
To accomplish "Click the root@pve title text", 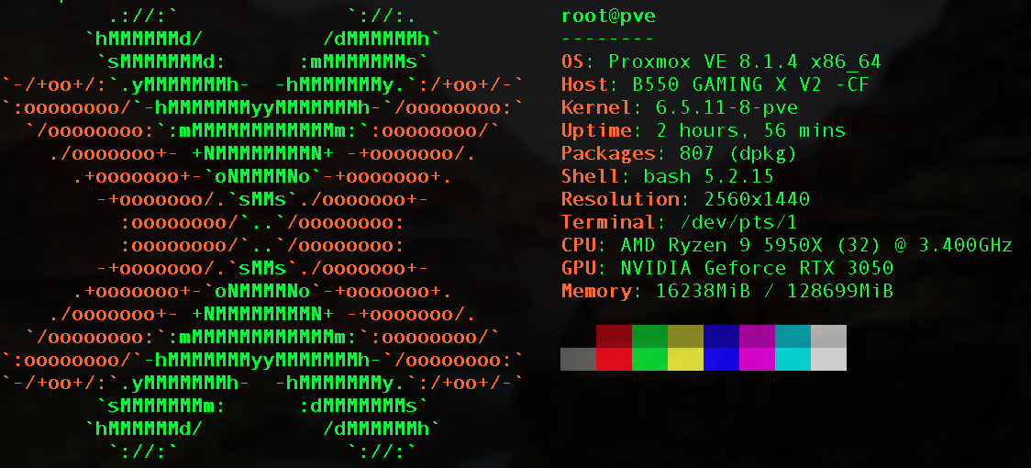I will tap(608, 17).
